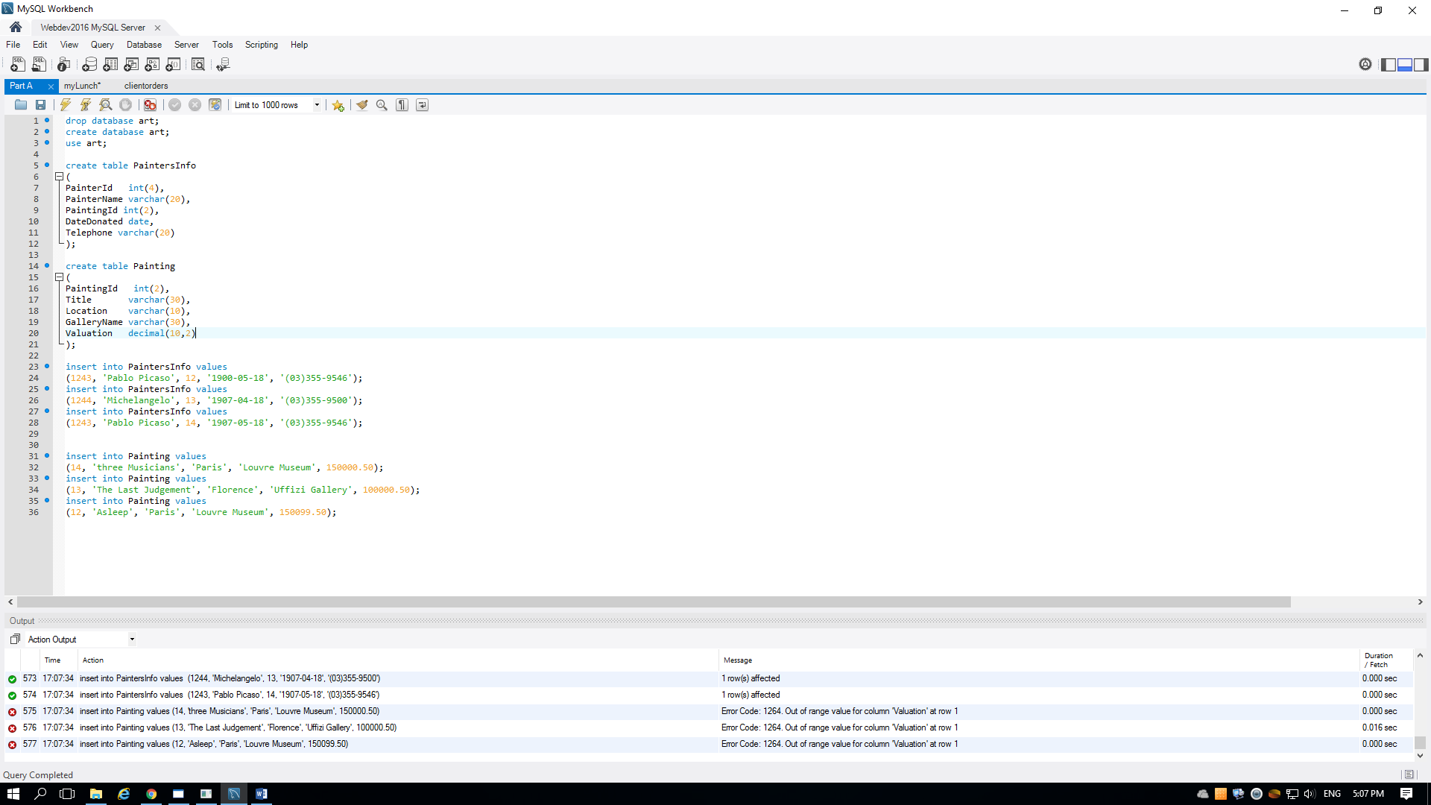
Task: Open the Scripting menu
Action: (262, 45)
